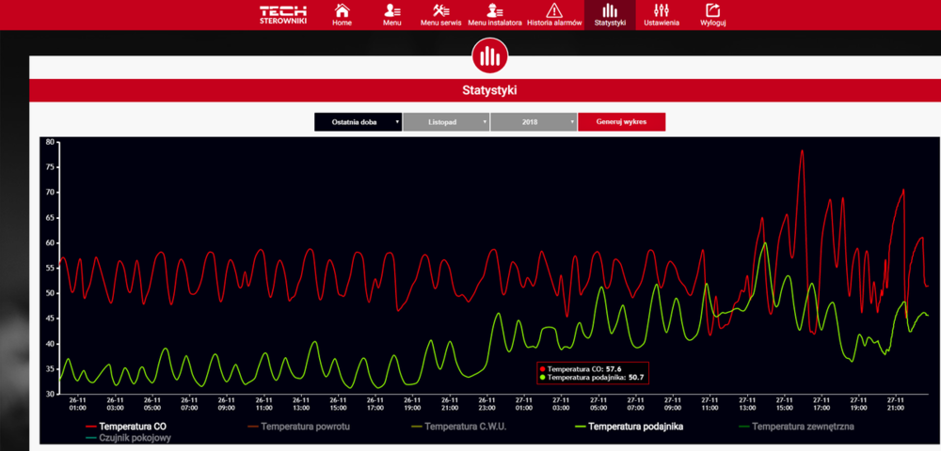
Task: Open Menu instalatora icon
Action: [494, 10]
